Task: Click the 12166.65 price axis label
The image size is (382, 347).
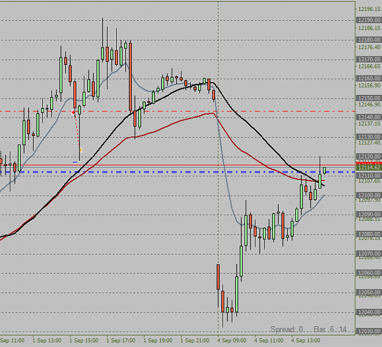Action: click(x=369, y=66)
